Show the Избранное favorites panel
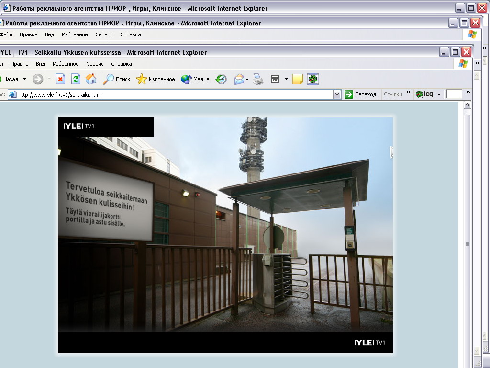 (x=156, y=79)
